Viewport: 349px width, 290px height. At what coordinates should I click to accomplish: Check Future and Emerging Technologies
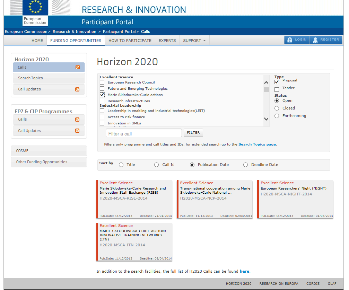coord(102,89)
